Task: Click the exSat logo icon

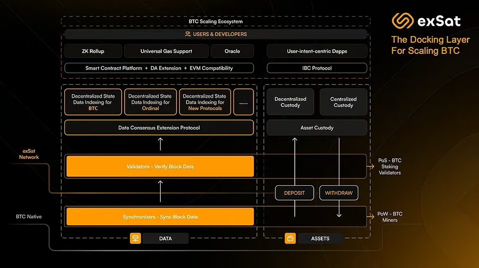Action: [403, 21]
